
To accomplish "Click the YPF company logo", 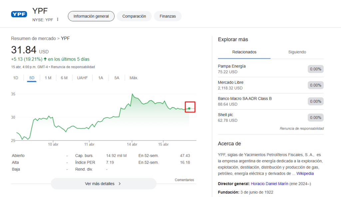I will pos(19,14).
